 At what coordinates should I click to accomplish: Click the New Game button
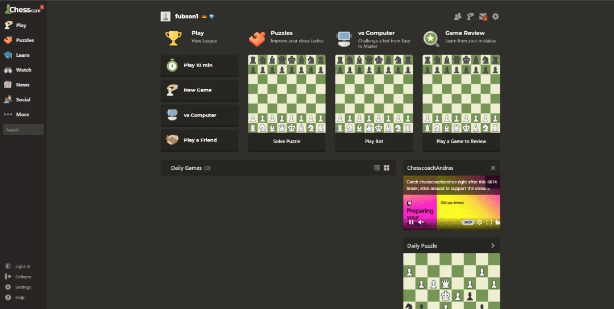click(200, 90)
